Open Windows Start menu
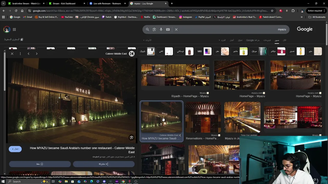Image resolution: width=328 pixels, height=184 pixels. (3, 181)
